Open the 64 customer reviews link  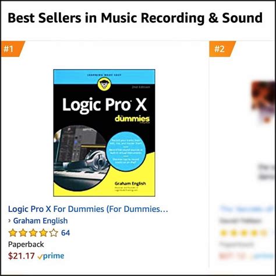click(65, 233)
